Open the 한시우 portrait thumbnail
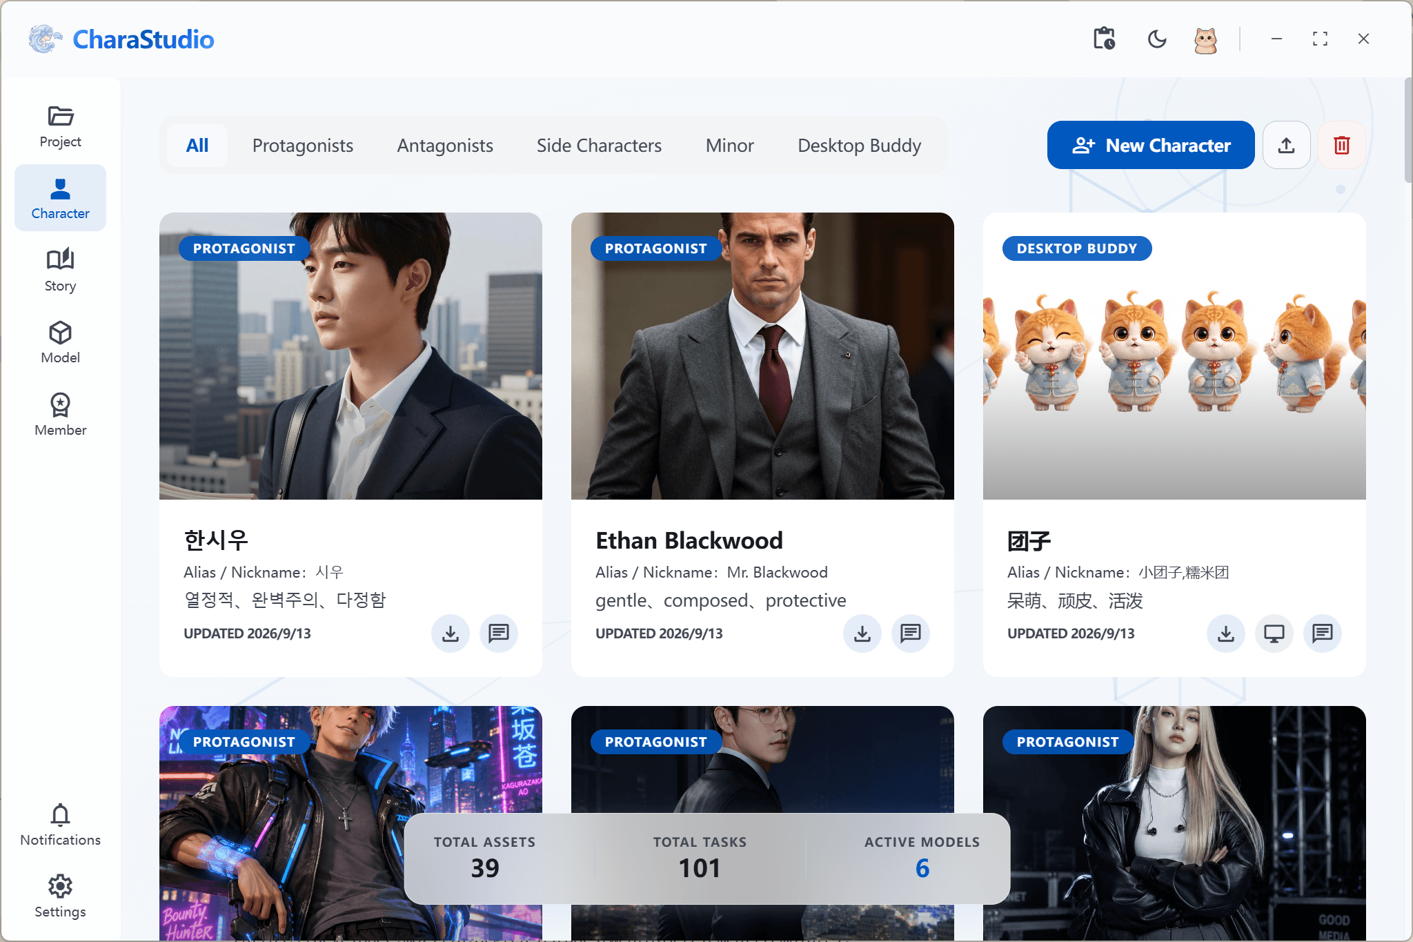 click(x=350, y=356)
